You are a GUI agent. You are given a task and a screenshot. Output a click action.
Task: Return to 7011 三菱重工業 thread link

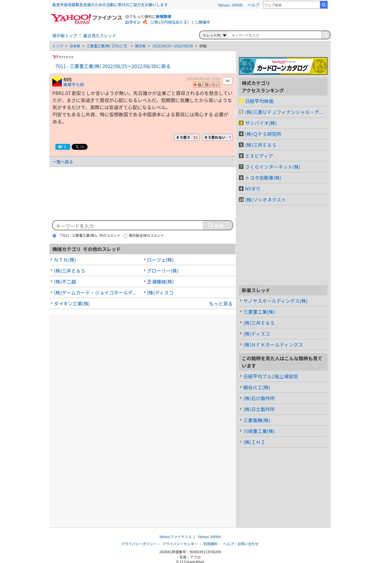pyautogui.click(x=113, y=66)
